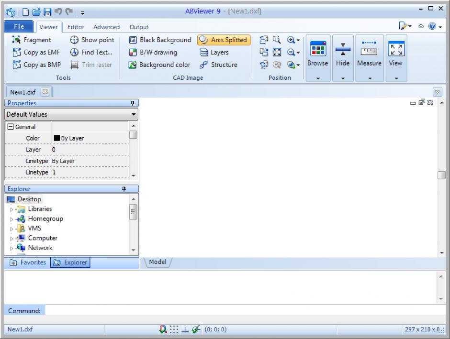Screen dimensions: 450x339
Task: Click the rotate by 35° angle icon
Action: point(263,65)
